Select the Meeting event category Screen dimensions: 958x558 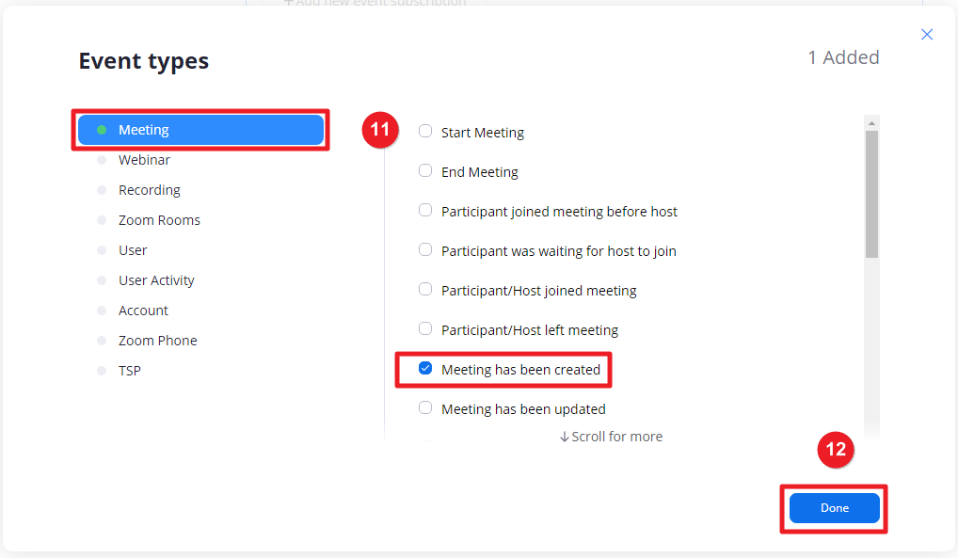[200, 130]
